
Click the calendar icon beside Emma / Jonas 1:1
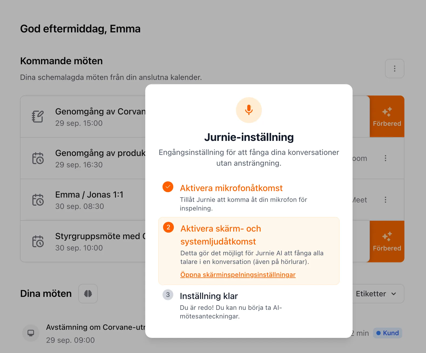(x=38, y=200)
